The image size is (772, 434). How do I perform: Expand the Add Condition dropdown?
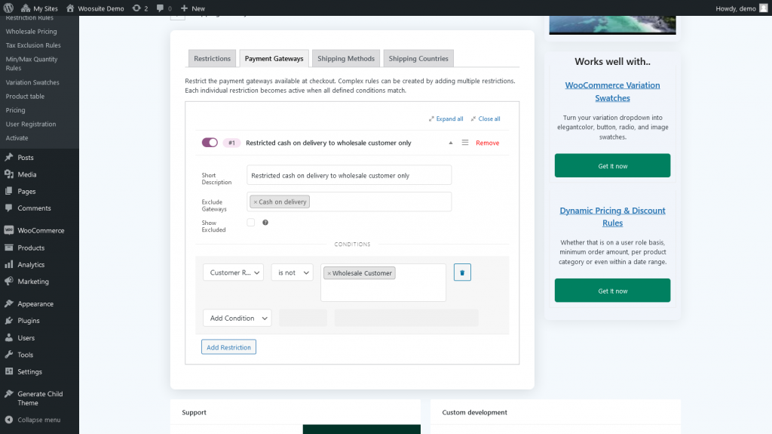237,319
